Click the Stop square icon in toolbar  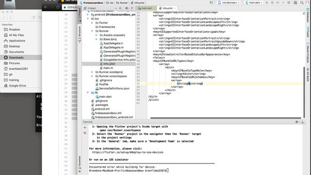point(289,2)
